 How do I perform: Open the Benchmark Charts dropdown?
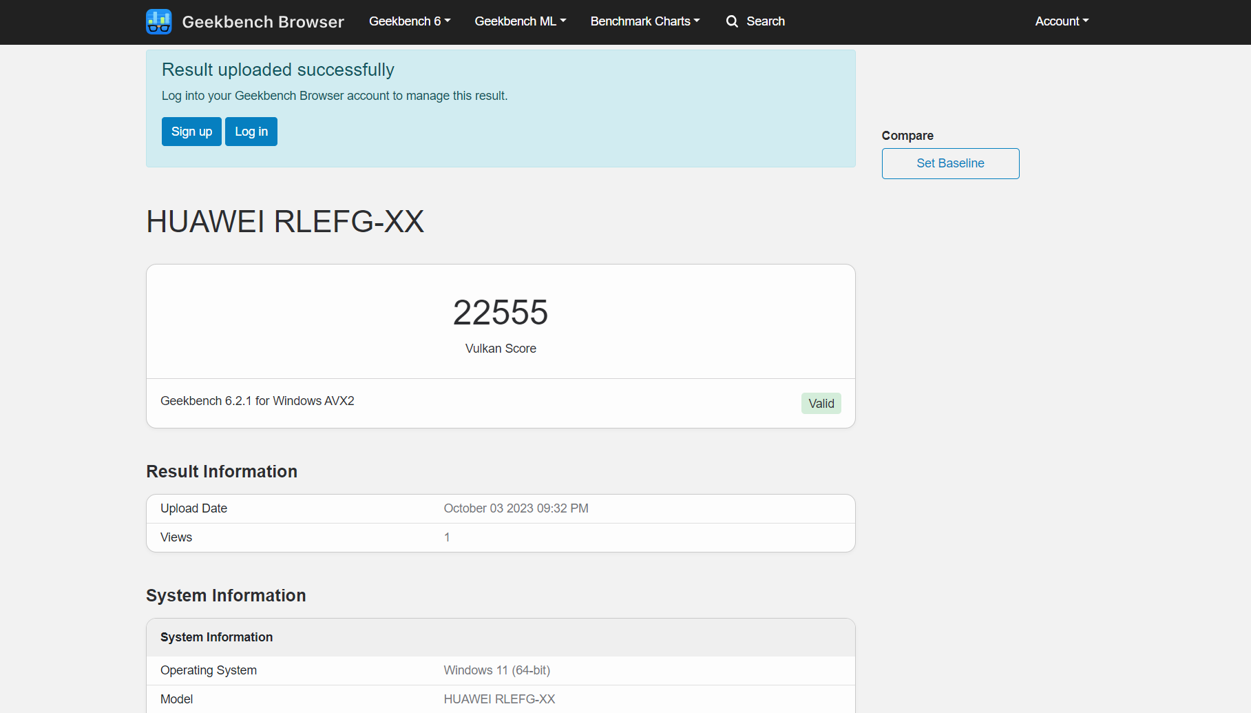click(x=645, y=21)
